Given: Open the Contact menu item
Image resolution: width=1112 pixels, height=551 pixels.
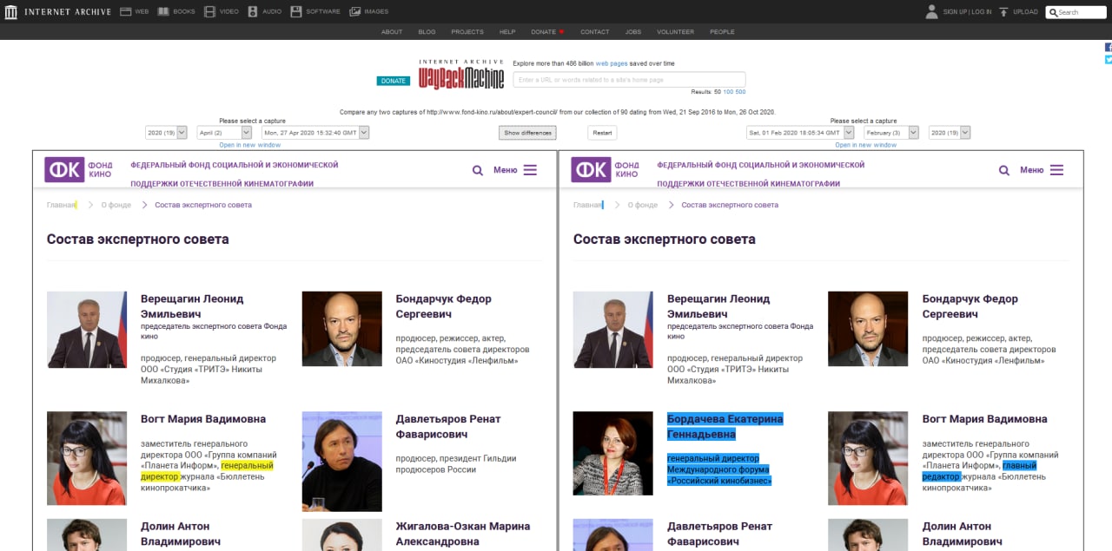Looking at the screenshot, I should (x=595, y=32).
